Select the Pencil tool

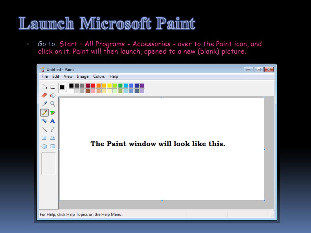pyautogui.click(x=44, y=113)
